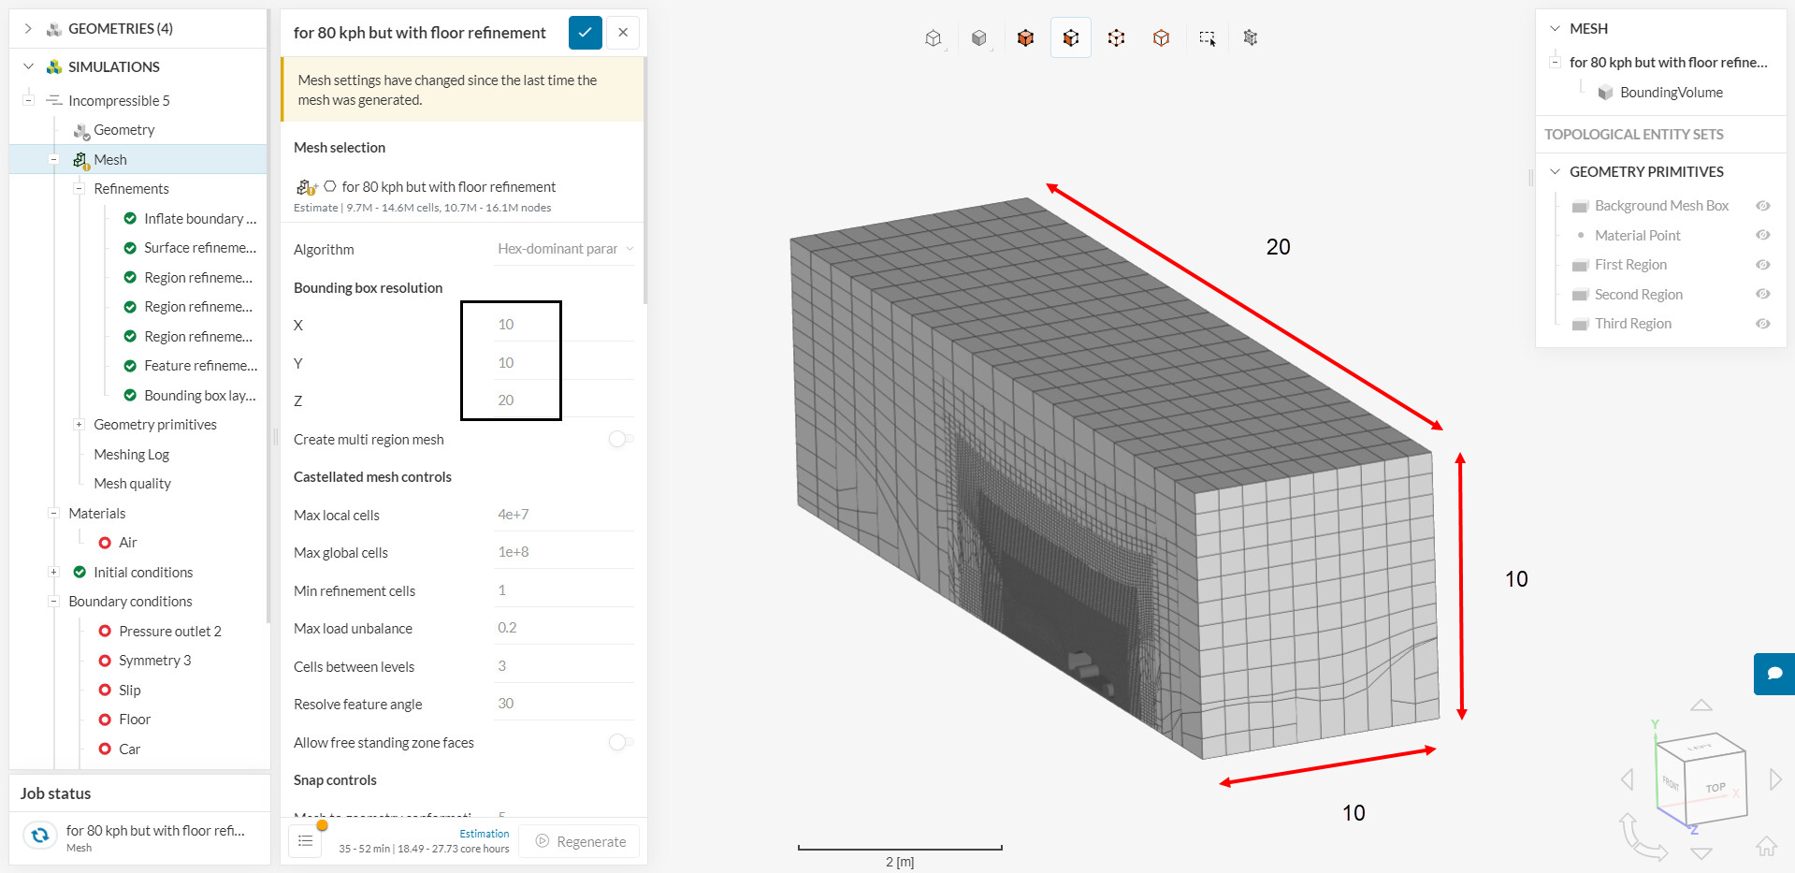Toggle visibility of Background Mesh Box

point(1763,206)
